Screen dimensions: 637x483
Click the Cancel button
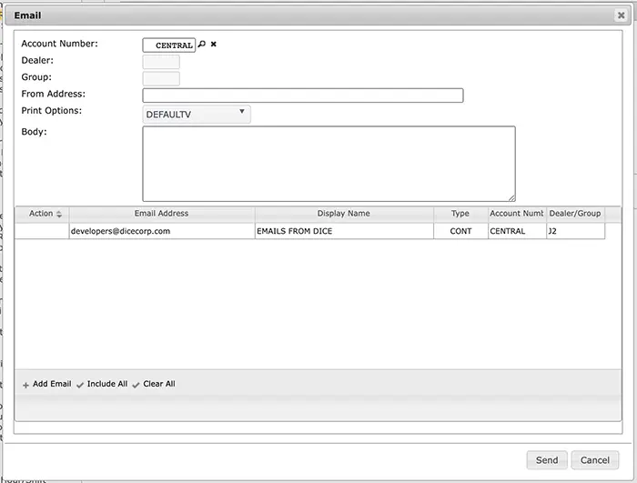pyautogui.click(x=595, y=460)
